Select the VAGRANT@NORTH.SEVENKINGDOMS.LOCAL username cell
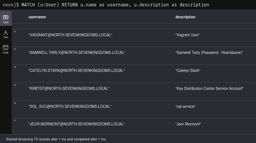Screen dimensions: 256x143 click(x=70, y=35)
